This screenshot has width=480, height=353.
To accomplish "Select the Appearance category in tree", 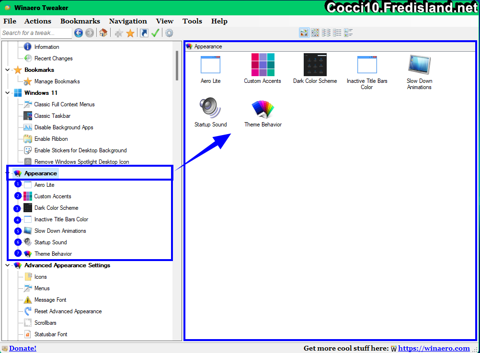I will tap(40, 173).
